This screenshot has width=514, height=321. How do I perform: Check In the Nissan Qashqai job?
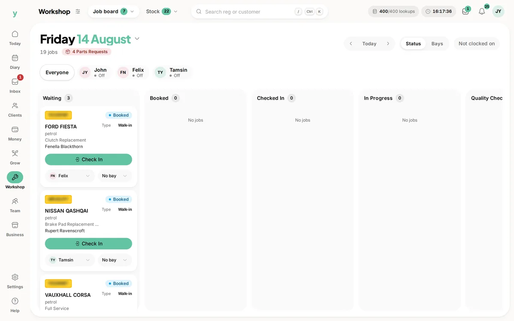point(88,244)
